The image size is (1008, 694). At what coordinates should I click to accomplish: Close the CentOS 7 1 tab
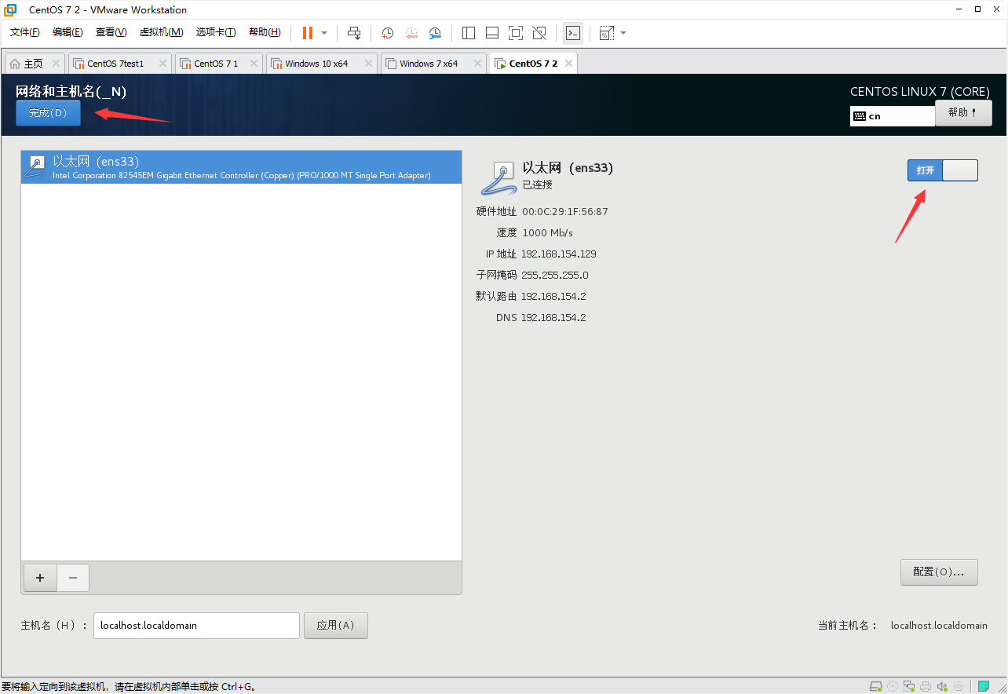click(x=254, y=64)
